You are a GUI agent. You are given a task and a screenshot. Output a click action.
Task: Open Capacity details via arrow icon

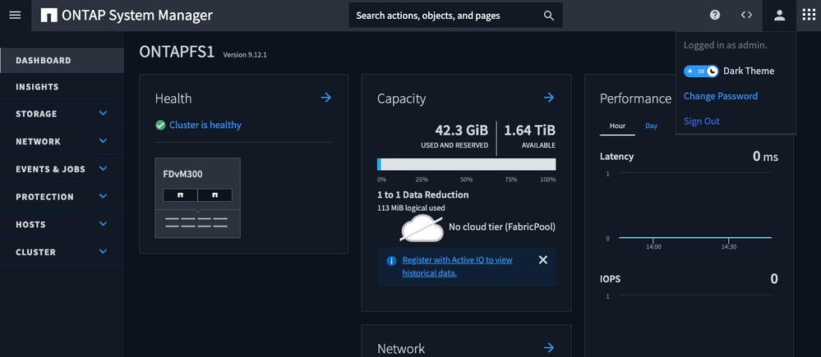pyautogui.click(x=548, y=98)
